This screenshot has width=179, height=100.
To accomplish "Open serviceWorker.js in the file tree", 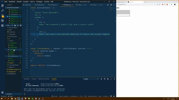I will pos(14,65).
